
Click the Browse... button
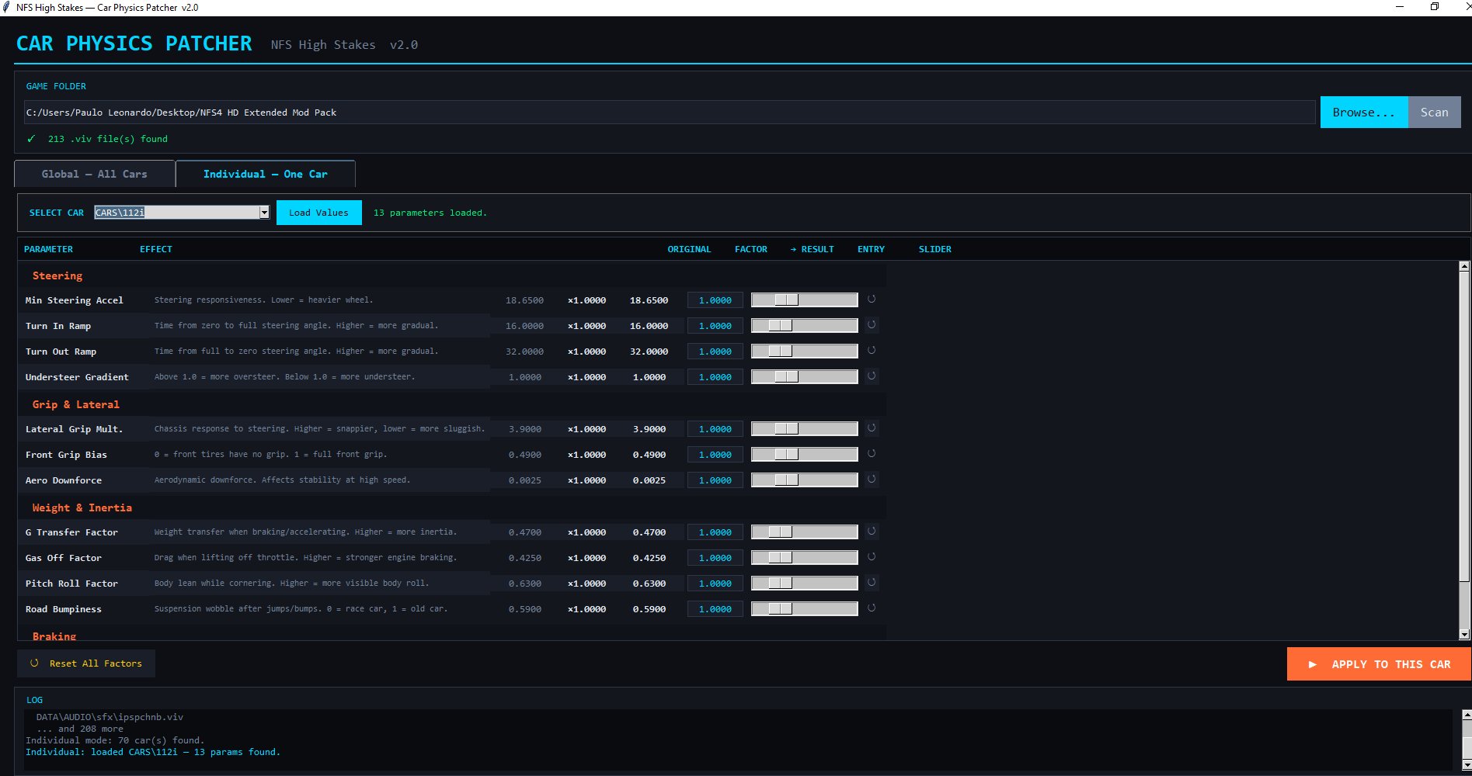point(1364,113)
